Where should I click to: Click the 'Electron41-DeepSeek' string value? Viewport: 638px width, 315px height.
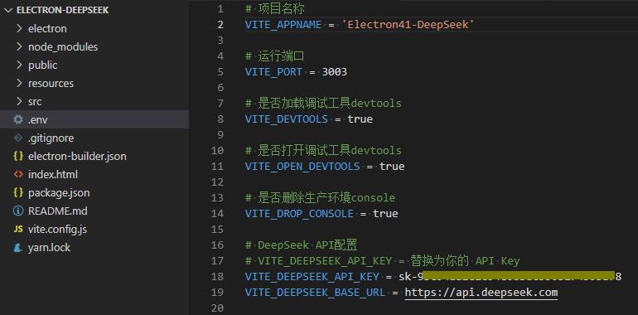click(408, 24)
